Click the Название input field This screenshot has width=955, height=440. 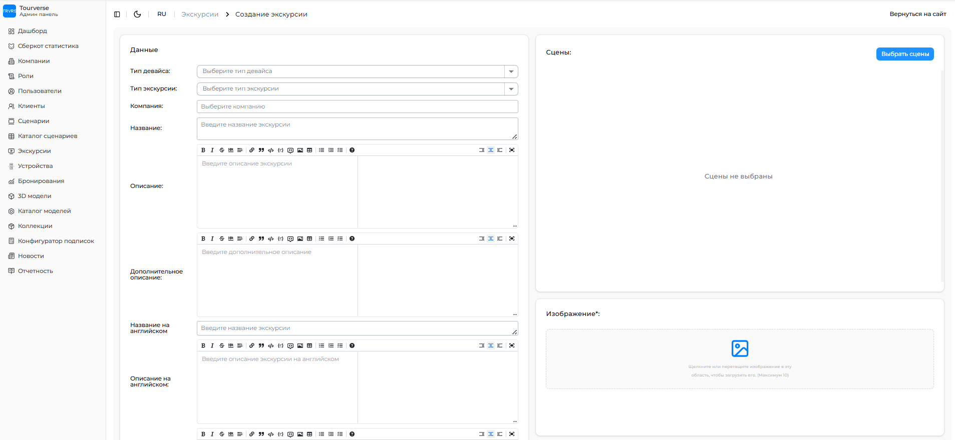pyautogui.click(x=357, y=128)
